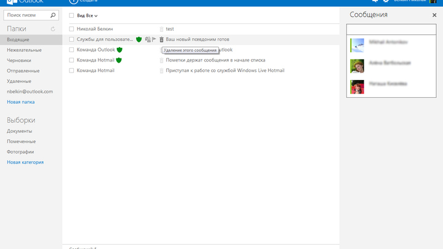The width and height of the screenshot is (443, 249).
Task: Click the trash icon in the test message row
Action: [161, 29]
